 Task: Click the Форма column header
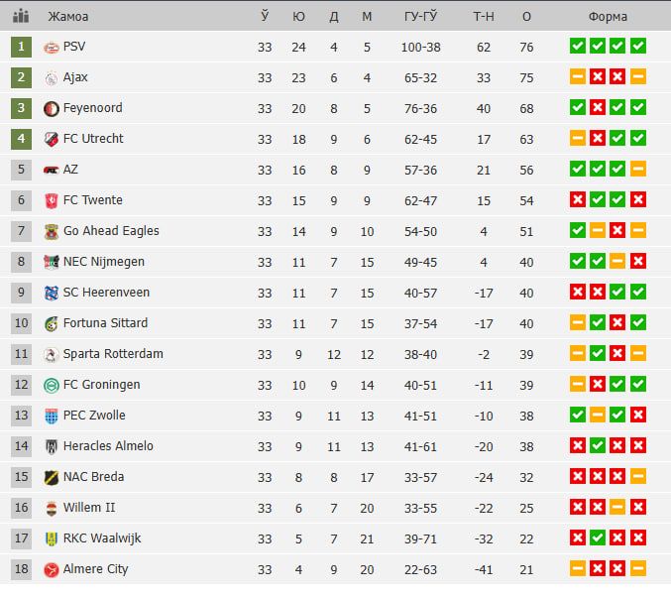[608, 17]
